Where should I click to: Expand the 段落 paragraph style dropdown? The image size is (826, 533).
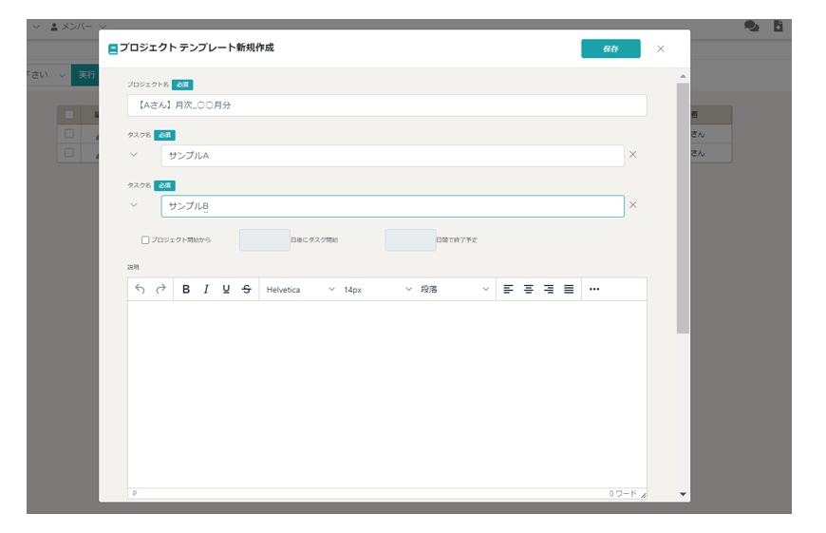tap(455, 290)
